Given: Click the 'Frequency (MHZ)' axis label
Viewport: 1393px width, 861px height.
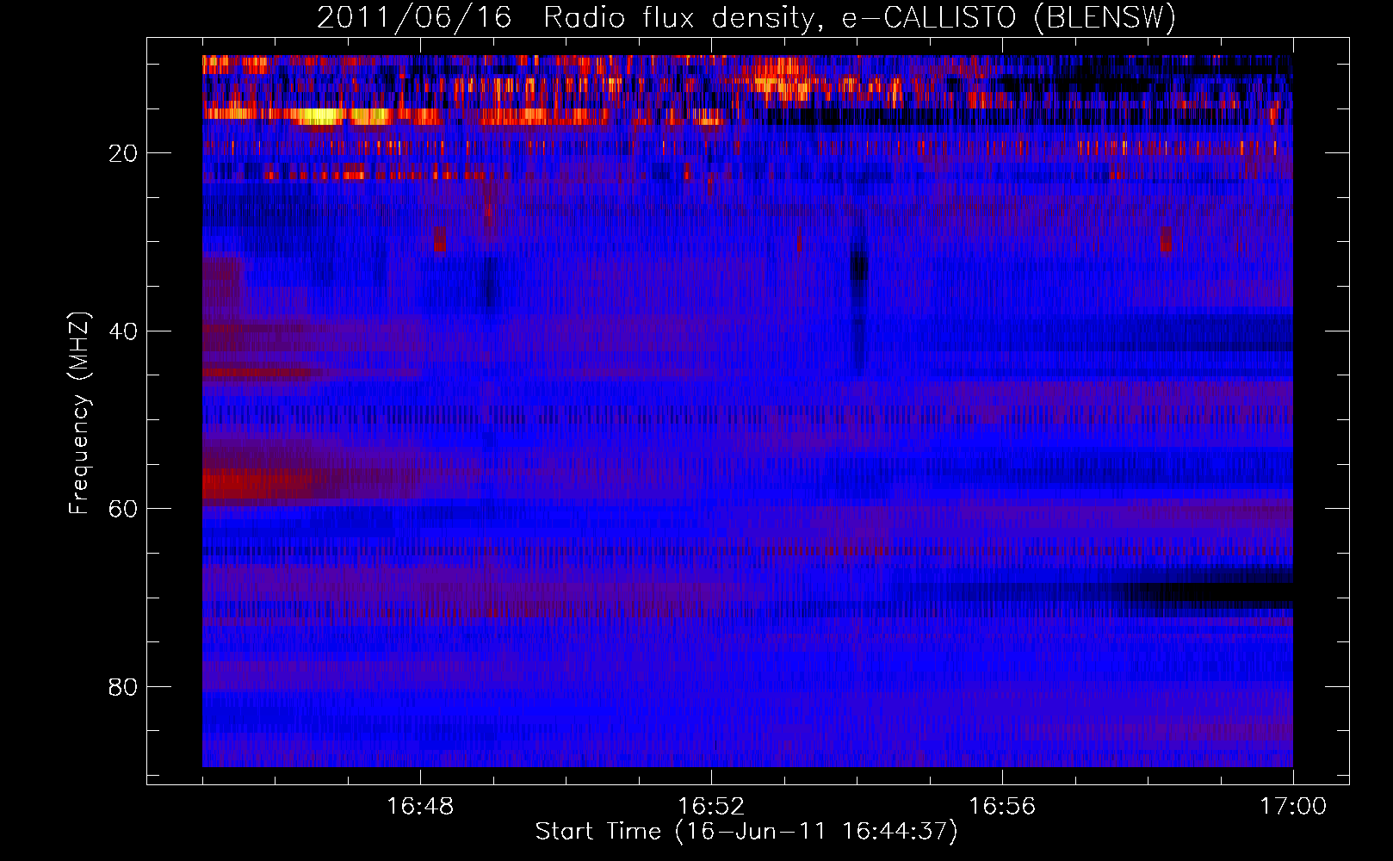Looking at the screenshot, I should click(78, 413).
